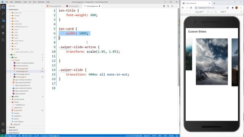Viewport: 244px width, 137px height.
Task: Click the notifications bell in status bar
Action: coord(177,135)
